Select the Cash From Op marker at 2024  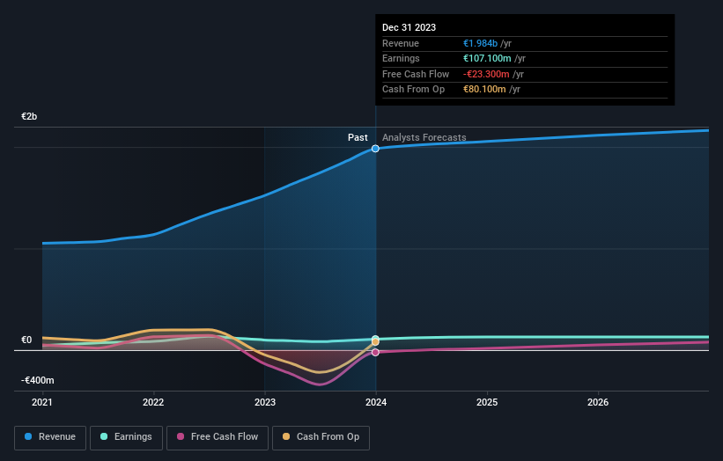[375, 341]
